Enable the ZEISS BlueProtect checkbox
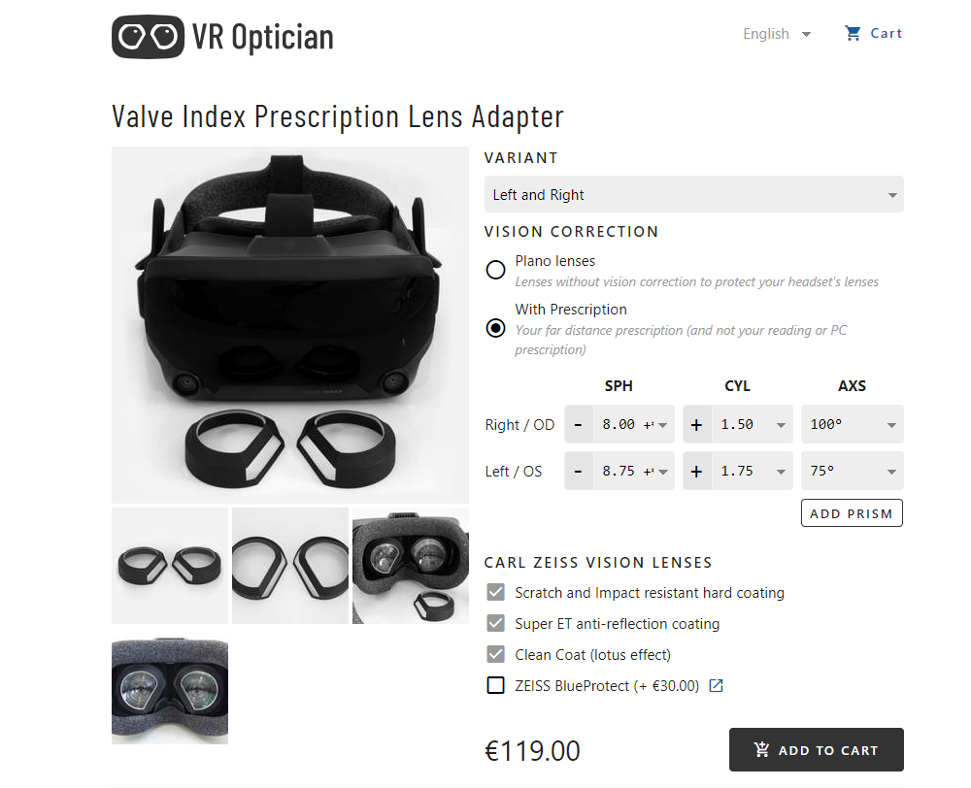 pos(495,685)
